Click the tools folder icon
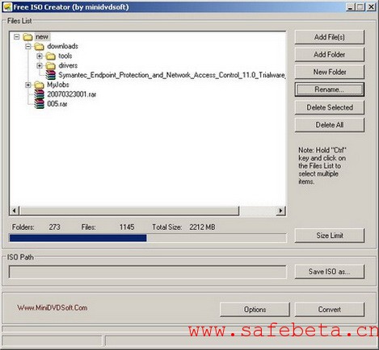379x350 pixels. 50,56
